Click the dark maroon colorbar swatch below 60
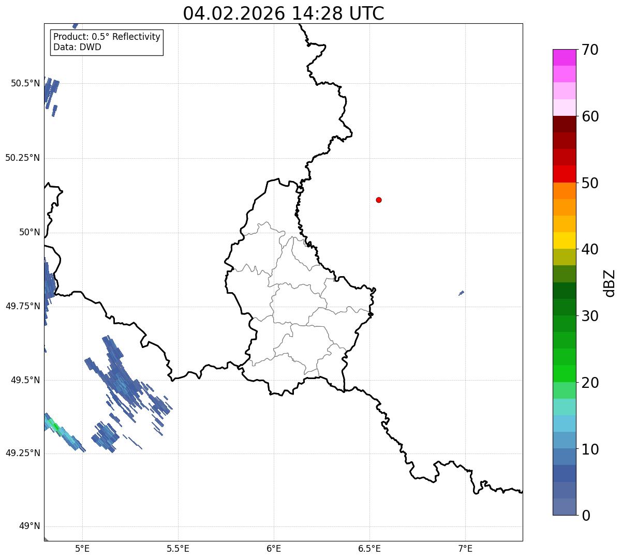 564,124
